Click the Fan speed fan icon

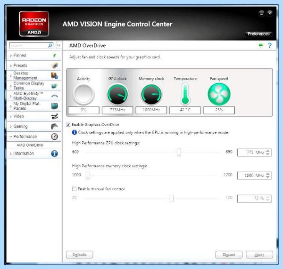click(219, 94)
